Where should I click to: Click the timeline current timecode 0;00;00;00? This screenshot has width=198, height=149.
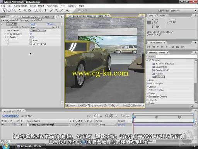(10, 116)
